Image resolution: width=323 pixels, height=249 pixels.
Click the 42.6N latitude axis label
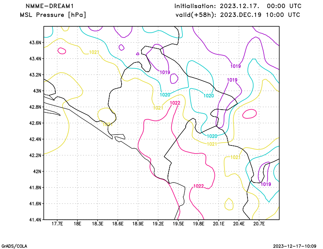(35, 123)
